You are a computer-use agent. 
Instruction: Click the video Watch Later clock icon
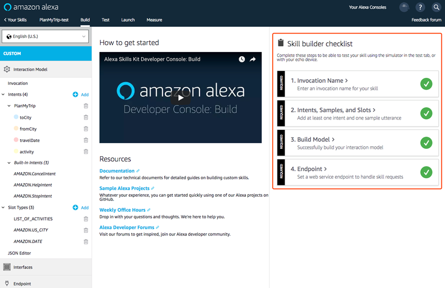[x=241, y=59]
